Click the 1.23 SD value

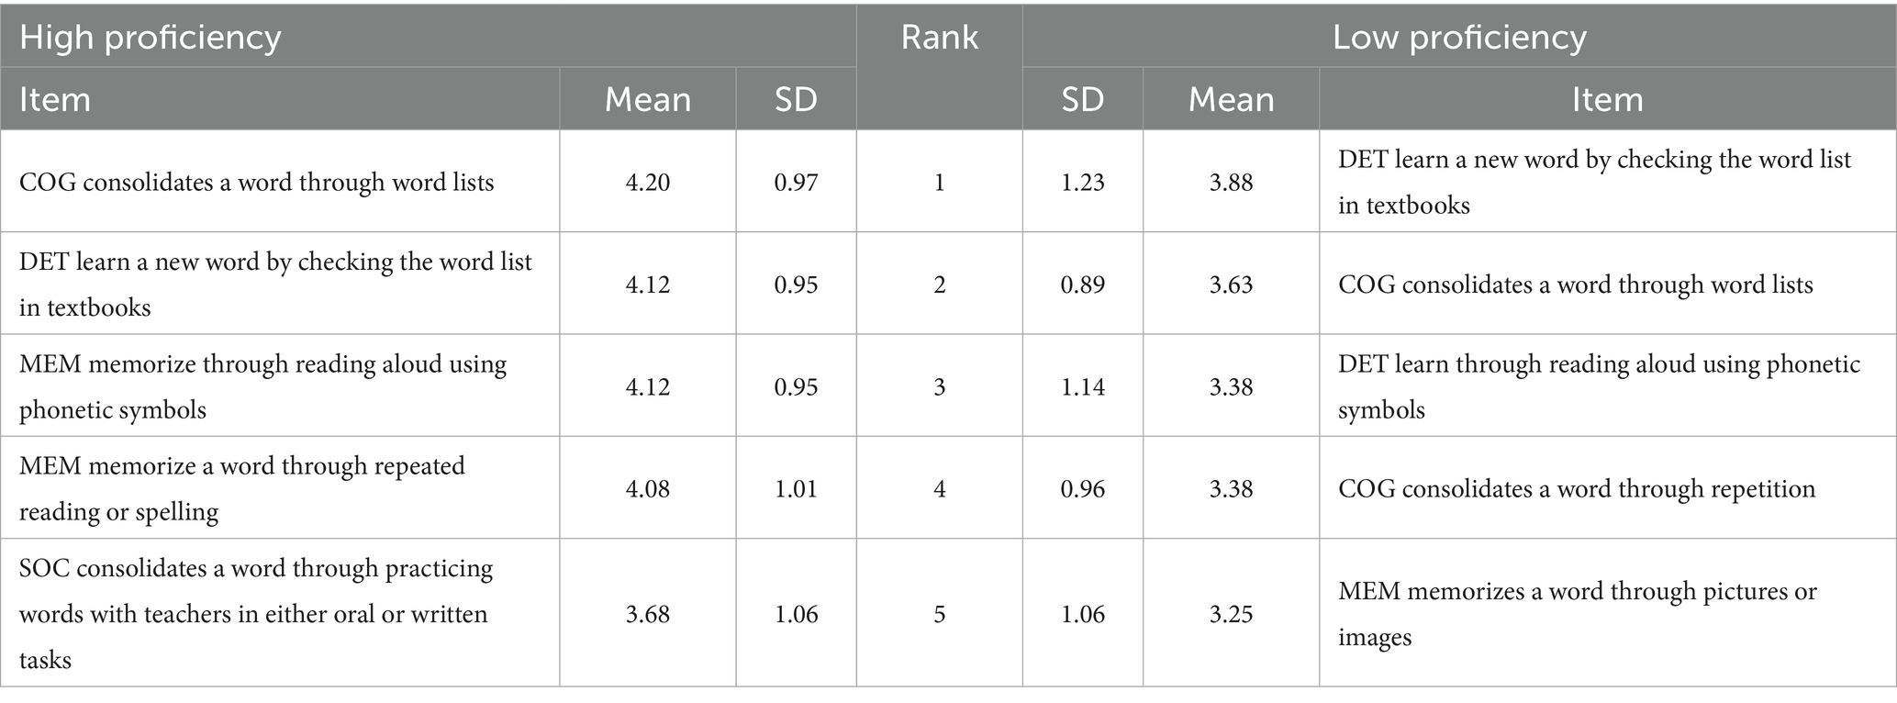point(1082,182)
